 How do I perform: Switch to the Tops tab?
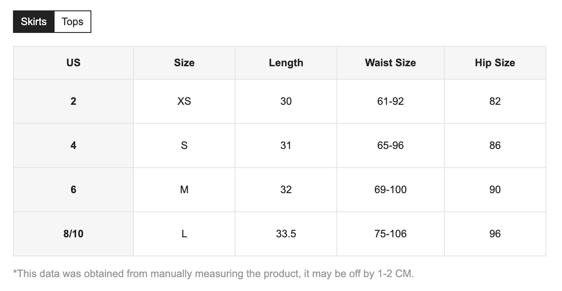pyautogui.click(x=72, y=22)
